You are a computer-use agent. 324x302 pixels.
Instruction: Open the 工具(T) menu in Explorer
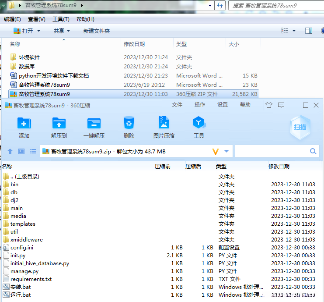[61, 19]
